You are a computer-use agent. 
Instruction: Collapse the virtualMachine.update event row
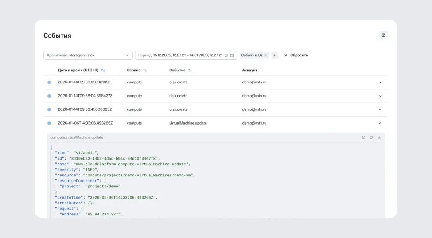pos(380,123)
